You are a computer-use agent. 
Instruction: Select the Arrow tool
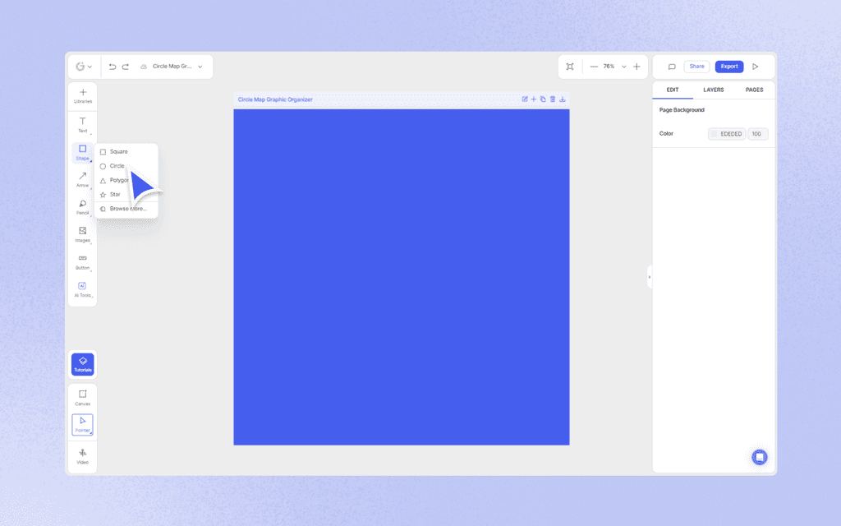(82, 180)
